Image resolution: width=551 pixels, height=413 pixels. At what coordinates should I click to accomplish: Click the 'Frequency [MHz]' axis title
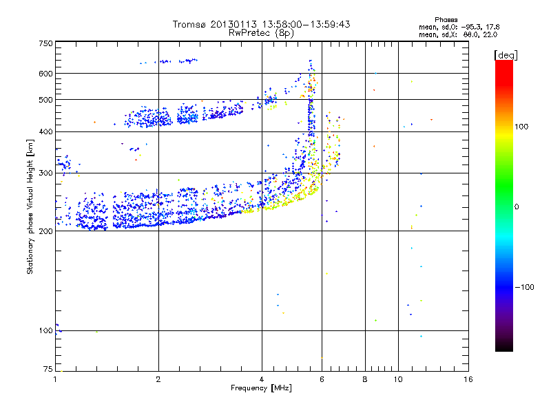pyautogui.click(x=261, y=388)
